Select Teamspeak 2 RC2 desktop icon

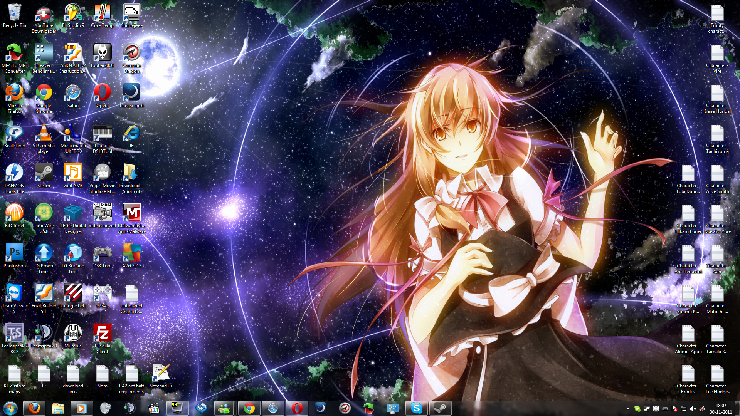(x=15, y=339)
